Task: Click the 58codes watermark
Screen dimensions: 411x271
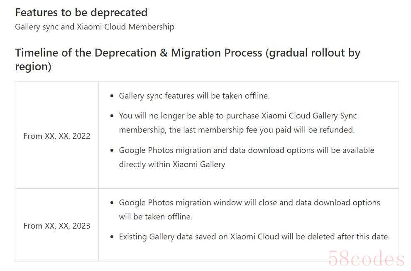Action: click(x=366, y=258)
